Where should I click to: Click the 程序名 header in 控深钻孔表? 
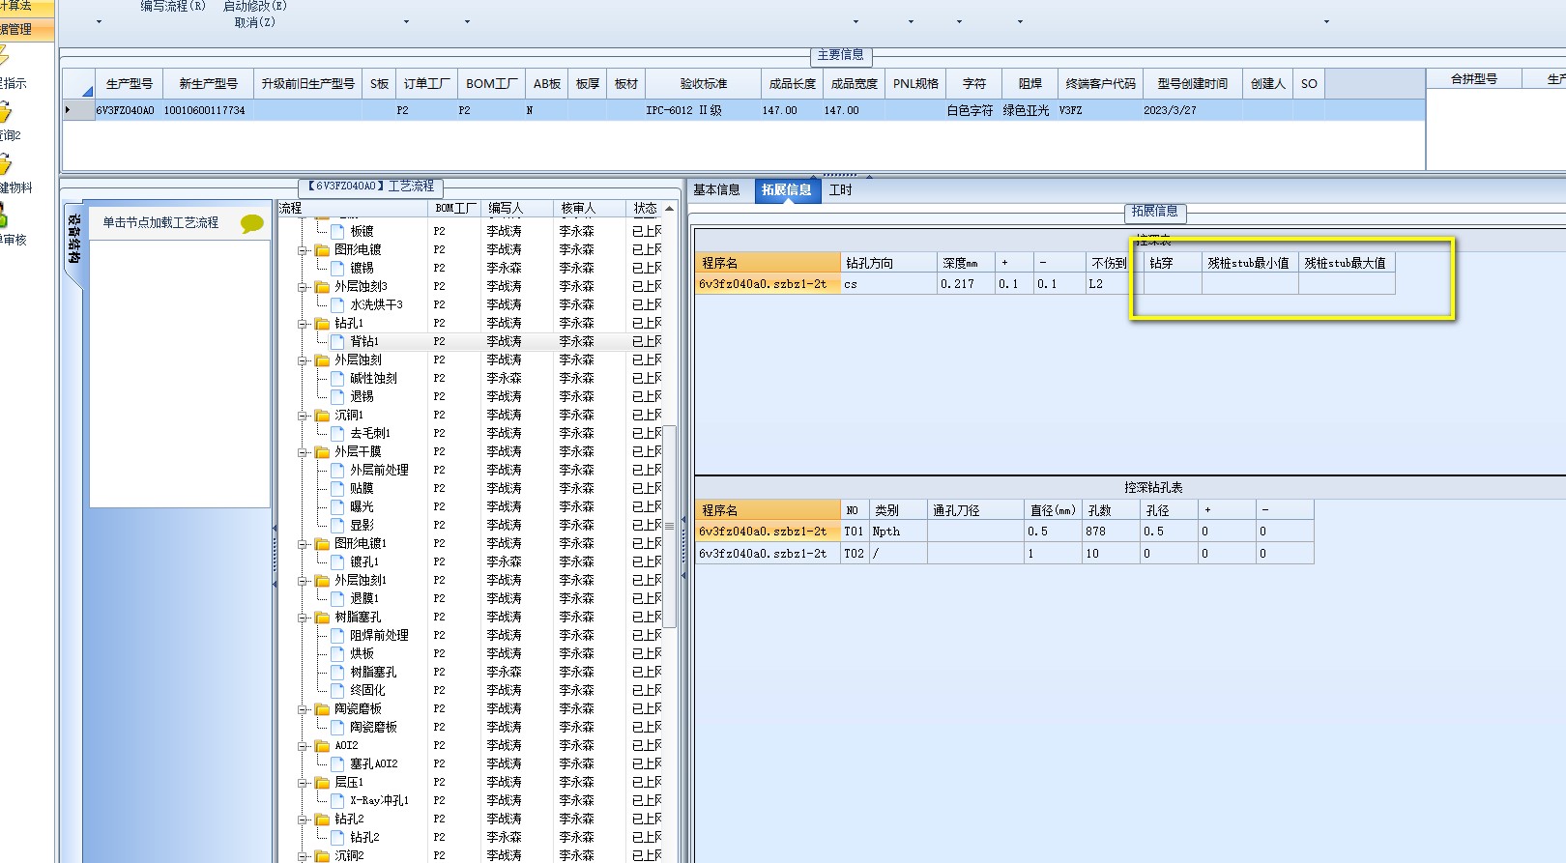coord(768,510)
